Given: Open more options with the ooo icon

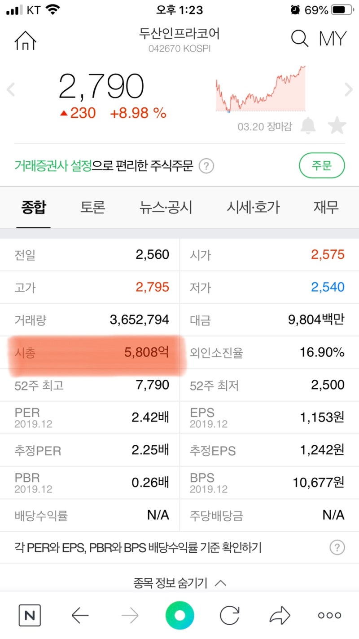Looking at the screenshot, I should [329, 615].
